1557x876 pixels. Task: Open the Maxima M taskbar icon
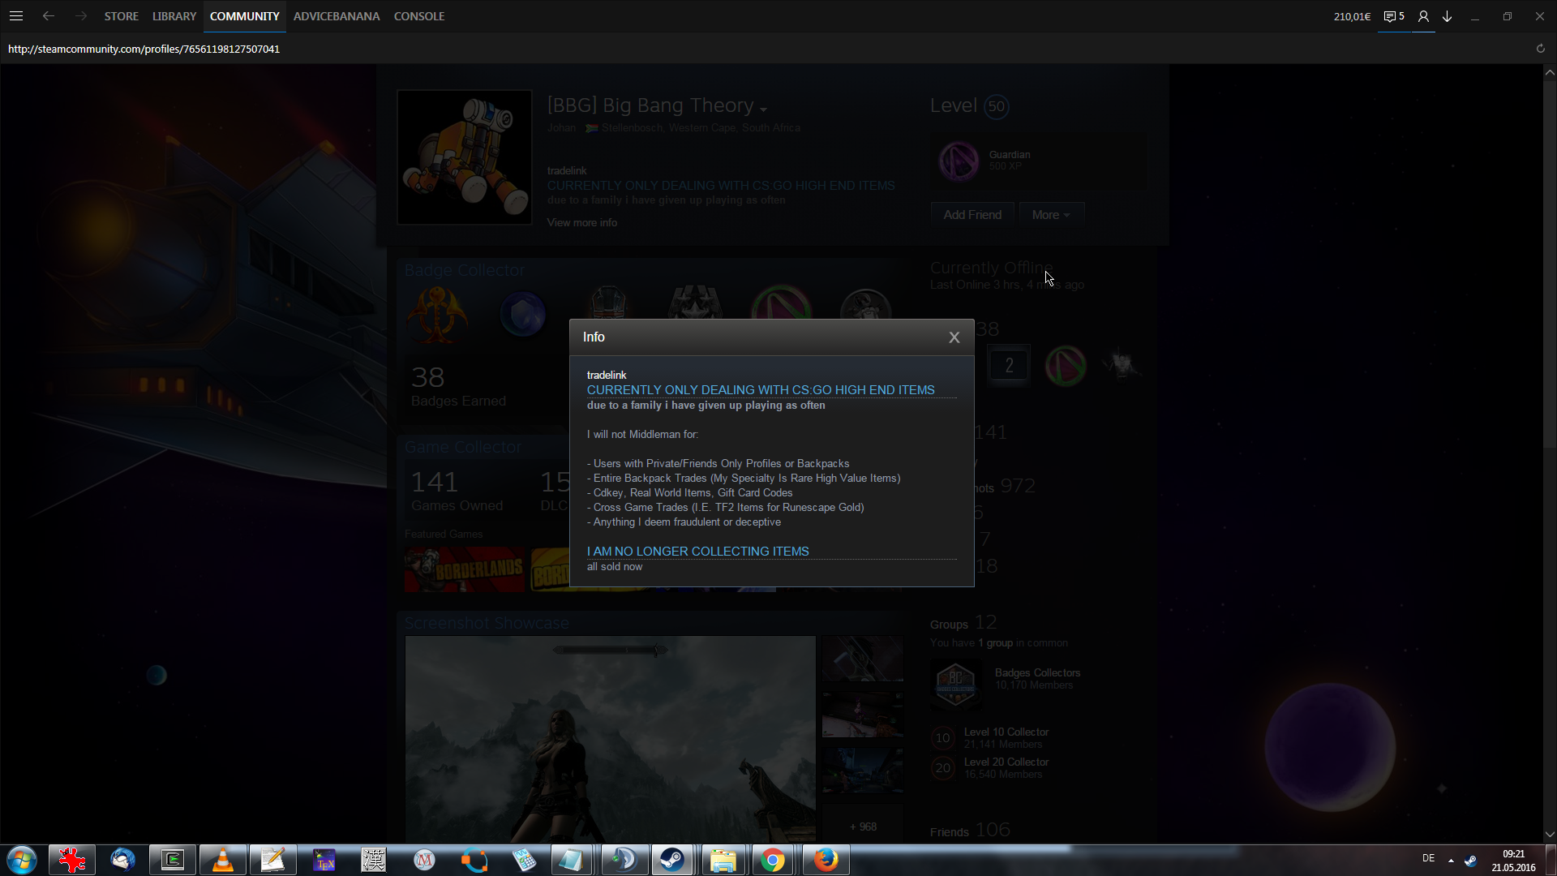click(x=424, y=860)
